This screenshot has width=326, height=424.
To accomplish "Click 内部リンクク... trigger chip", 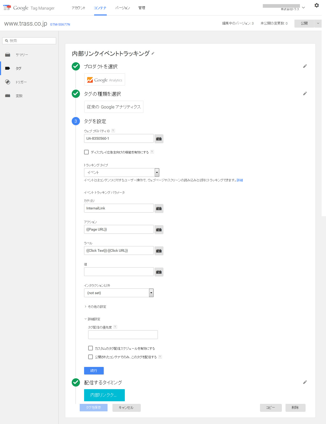I will [104, 395].
